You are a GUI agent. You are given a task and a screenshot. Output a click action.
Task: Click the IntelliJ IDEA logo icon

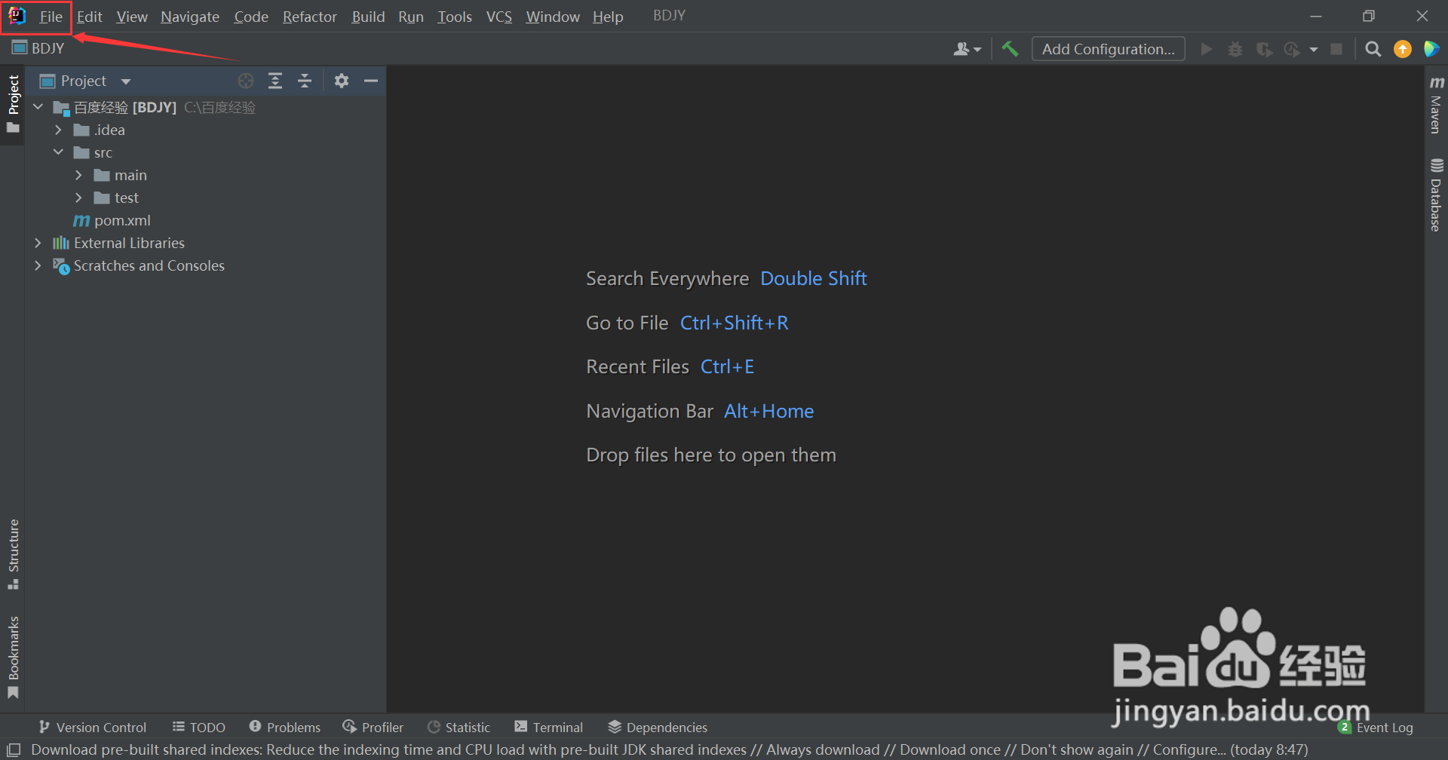(x=17, y=16)
